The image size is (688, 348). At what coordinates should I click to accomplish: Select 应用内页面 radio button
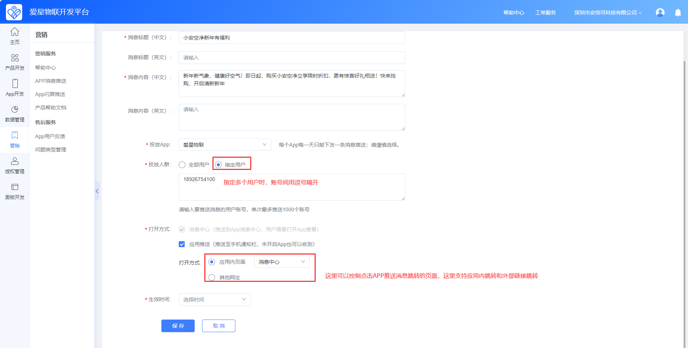point(212,262)
